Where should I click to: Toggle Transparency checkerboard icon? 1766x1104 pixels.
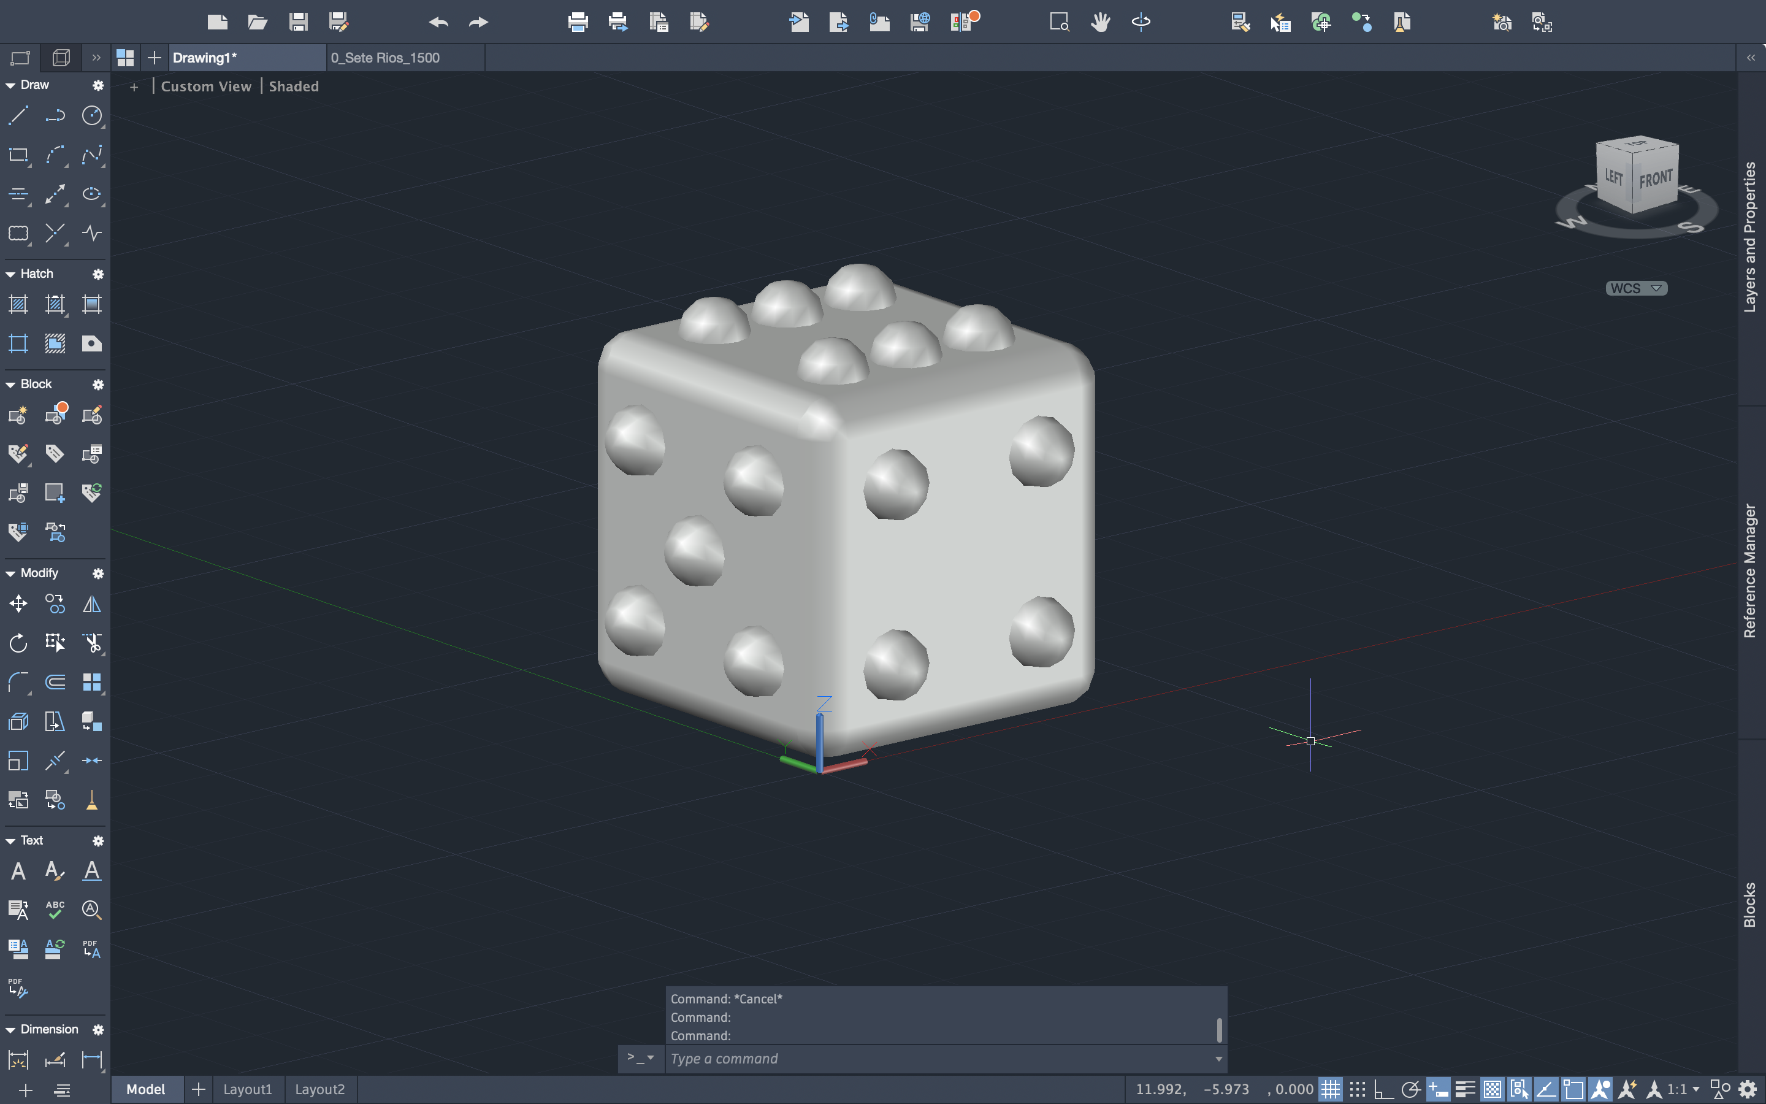tap(1493, 1089)
